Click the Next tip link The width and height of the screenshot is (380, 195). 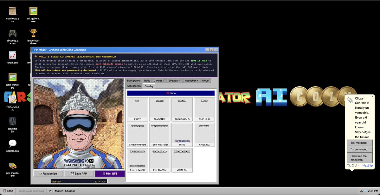coord(367,166)
